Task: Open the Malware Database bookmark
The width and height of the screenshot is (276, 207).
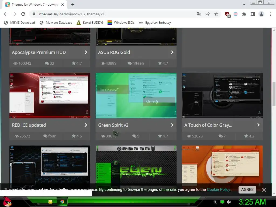Action: pos(56,23)
